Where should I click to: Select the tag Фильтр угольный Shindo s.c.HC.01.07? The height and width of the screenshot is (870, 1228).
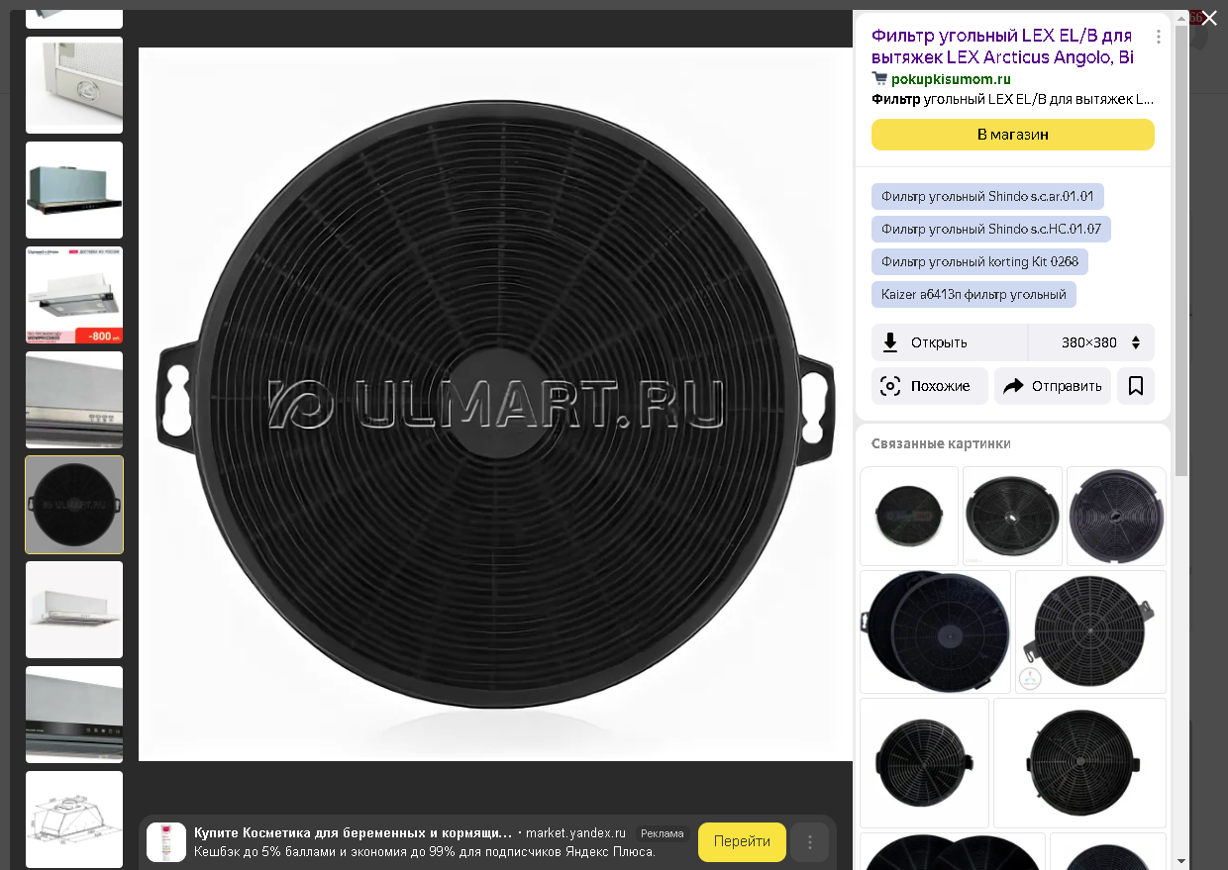(991, 229)
